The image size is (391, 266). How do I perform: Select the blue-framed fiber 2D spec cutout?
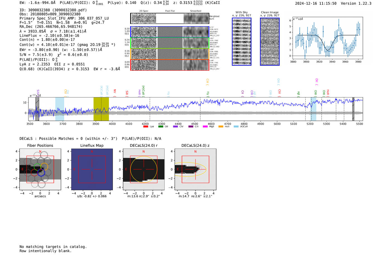point(144,32)
